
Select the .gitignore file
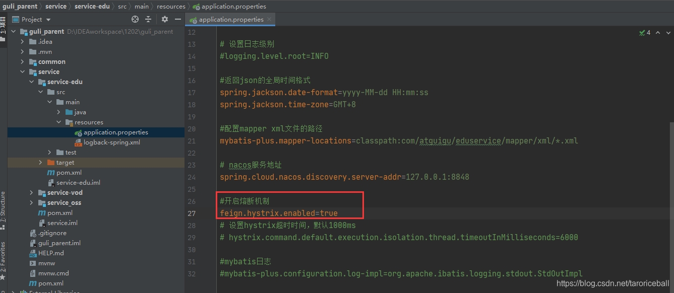click(52, 233)
